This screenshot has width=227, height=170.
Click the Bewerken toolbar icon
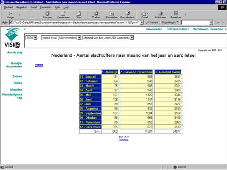176,14
